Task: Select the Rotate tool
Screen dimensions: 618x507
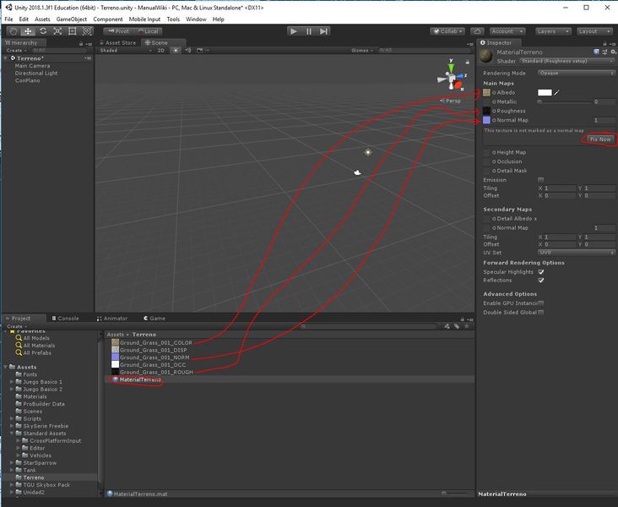Action: tap(43, 31)
